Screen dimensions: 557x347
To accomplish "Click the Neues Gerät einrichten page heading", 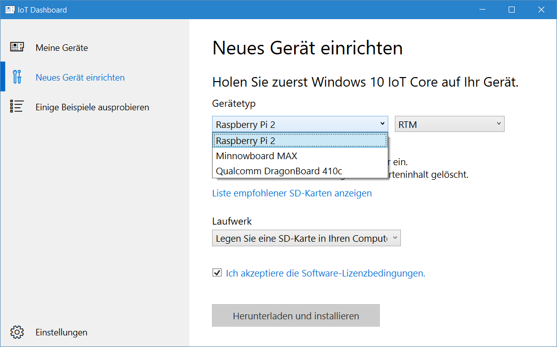I will coord(308,48).
